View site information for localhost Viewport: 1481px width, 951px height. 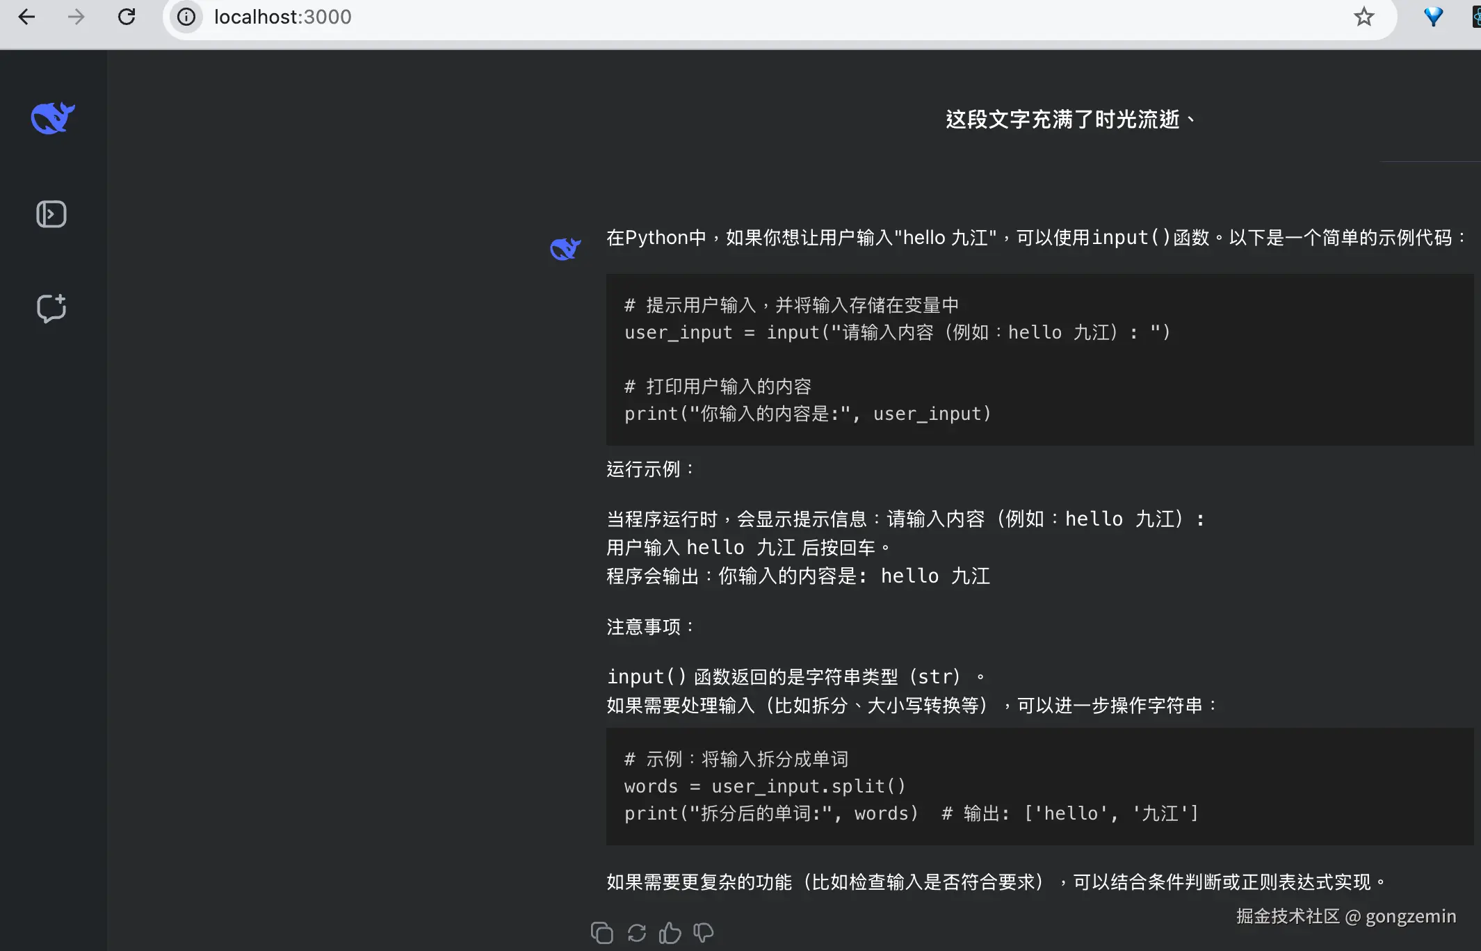[x=186, y=17]
